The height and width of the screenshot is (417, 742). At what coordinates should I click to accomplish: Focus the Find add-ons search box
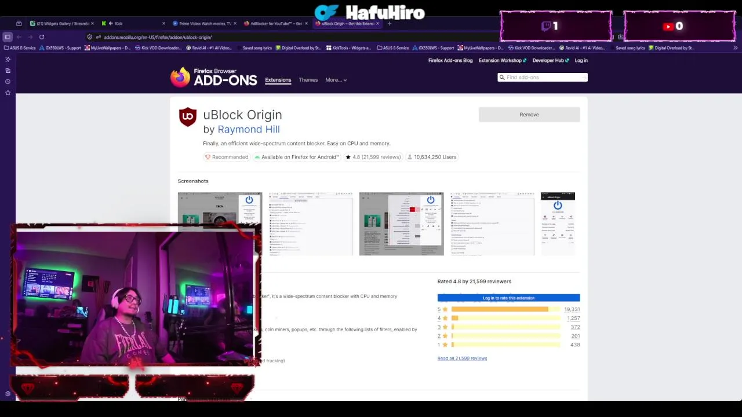tap(543, 77)
